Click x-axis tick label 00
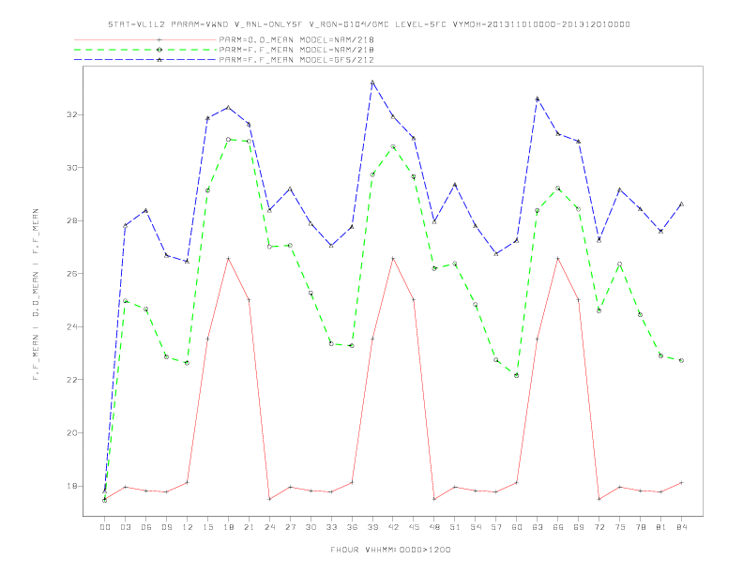The width and height of the screenshot is (743, 574). click(105, 527)
